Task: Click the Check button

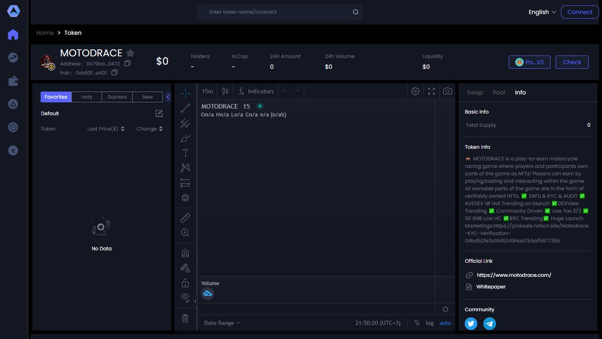Action: 572,62
